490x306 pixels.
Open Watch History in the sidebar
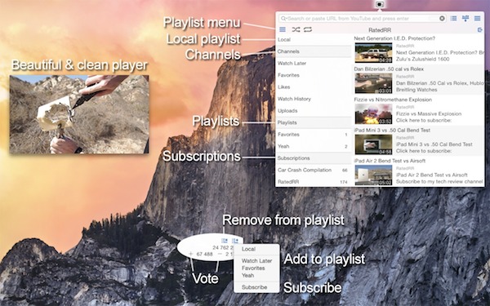pos(314,99)
